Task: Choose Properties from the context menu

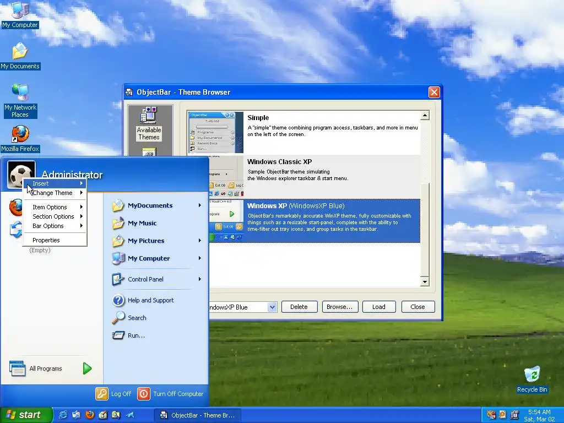Action: pos(55,240)
